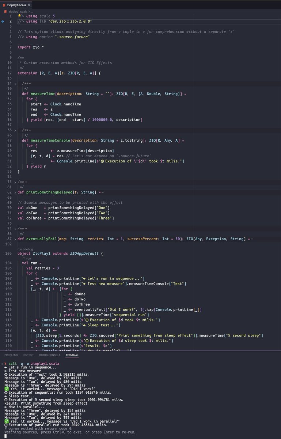Select the TERMINAL panel tab
This screenshot has height=439, width=281.
coord(72,355)
